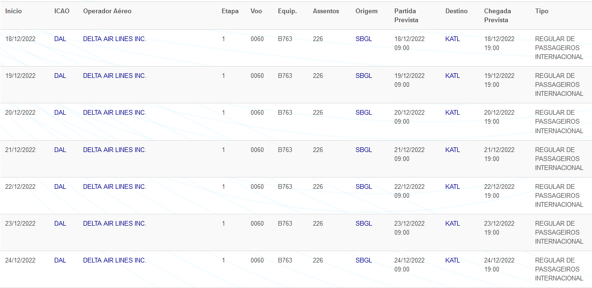The width and height of the screenshot is (592, 288).
Task: Click DAL ICAO link in 19/12/2022 row
Action: [60, 76]
